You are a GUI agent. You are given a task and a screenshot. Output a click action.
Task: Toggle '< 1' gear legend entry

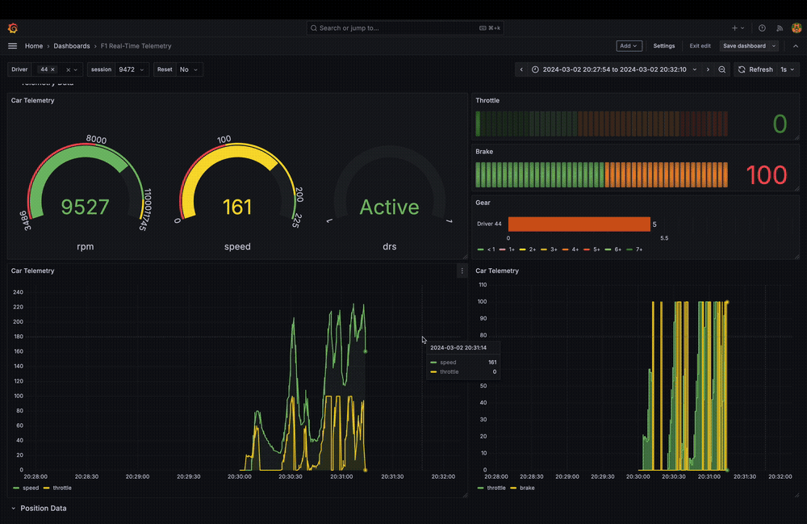coord(487,249)
